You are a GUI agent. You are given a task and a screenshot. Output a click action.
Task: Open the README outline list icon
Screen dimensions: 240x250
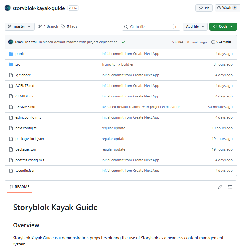(x=230, y=187)
